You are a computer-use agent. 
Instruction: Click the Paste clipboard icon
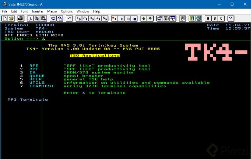pyautogui.click(x=44, y=18)
